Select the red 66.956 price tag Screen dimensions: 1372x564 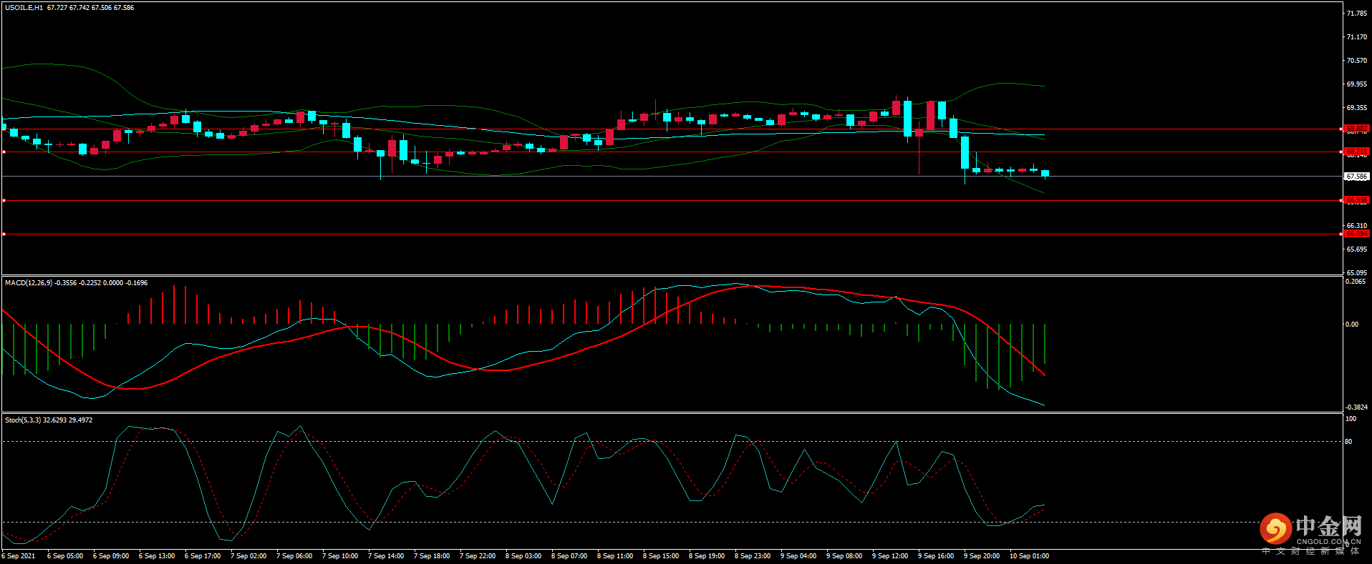[1356, 200]
